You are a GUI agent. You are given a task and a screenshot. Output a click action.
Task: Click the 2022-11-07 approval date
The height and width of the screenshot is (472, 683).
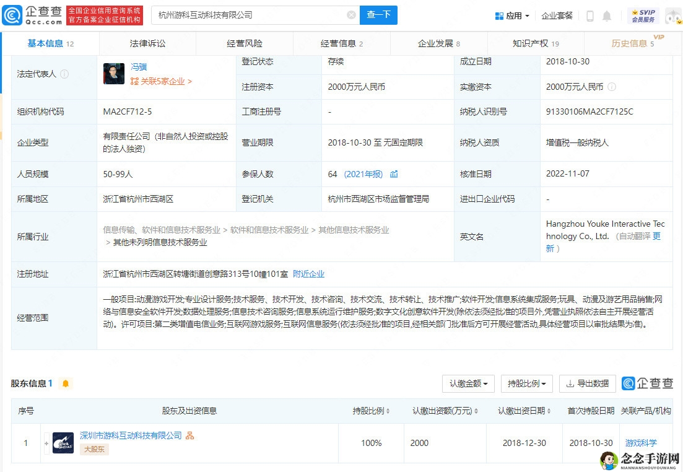[568, 174]
